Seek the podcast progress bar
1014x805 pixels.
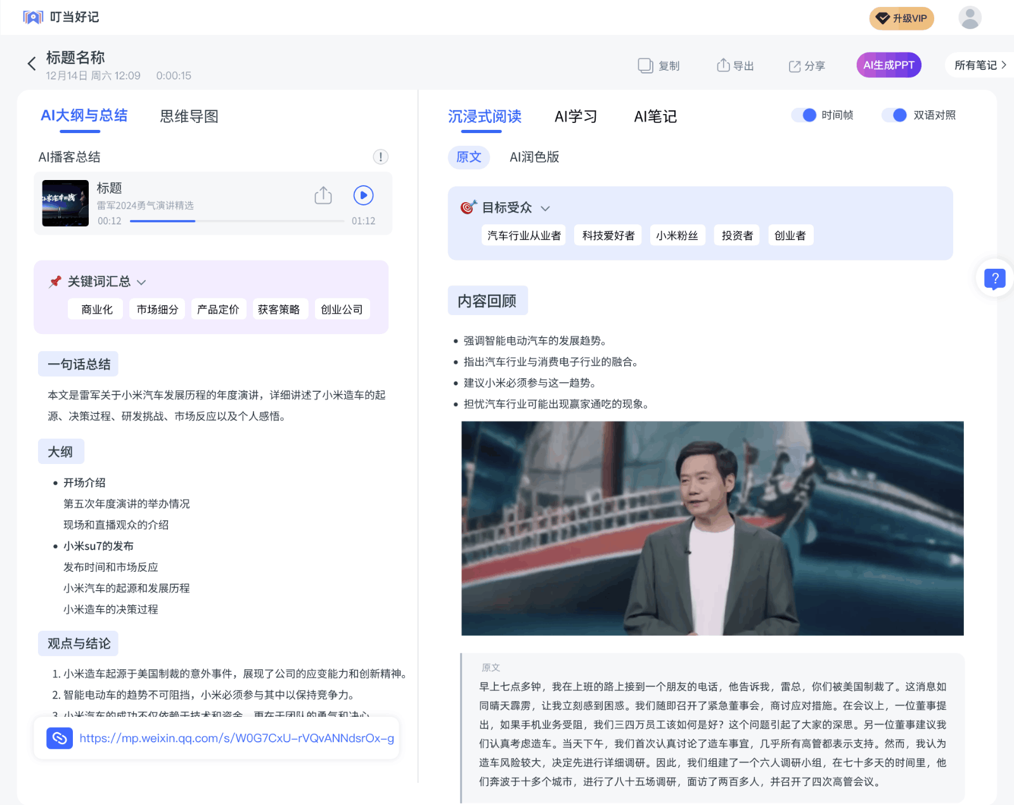[237, 221]
